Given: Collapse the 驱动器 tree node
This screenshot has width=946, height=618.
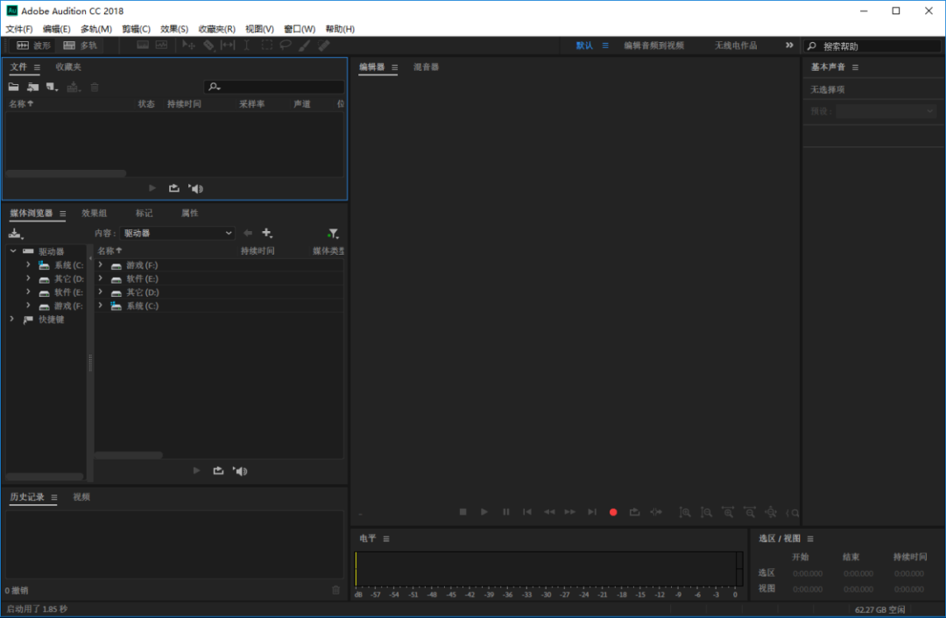Looking at the screenshot, I should pyautogui.click(x=12, y=251).
